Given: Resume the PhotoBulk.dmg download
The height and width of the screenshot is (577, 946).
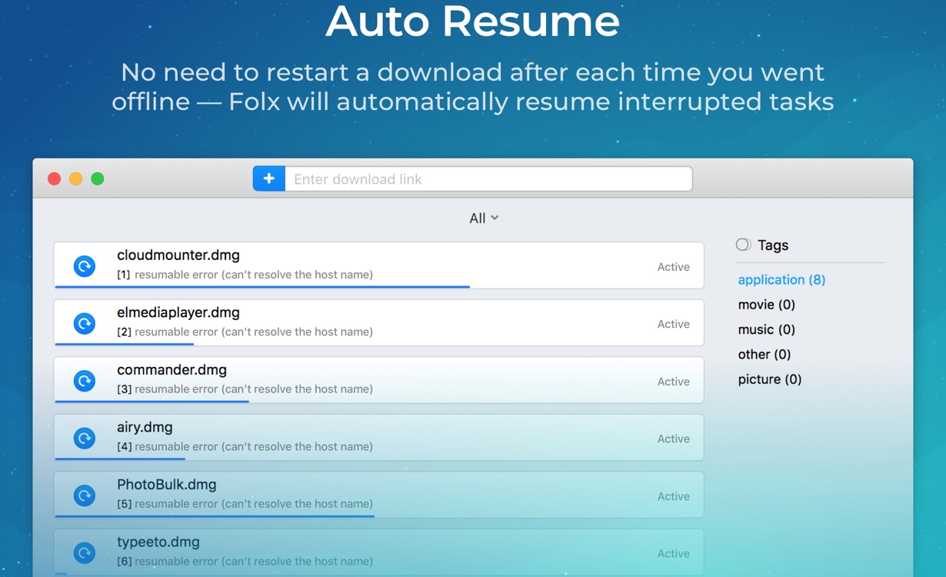Looking at the screenshot, I should tap(84, 495).
